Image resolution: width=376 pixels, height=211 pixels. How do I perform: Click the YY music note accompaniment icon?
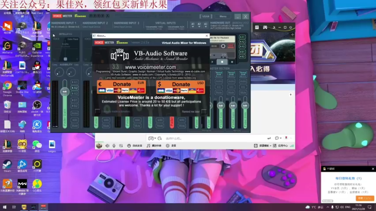pyautogui.click(x=149, y=146)
